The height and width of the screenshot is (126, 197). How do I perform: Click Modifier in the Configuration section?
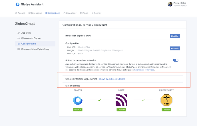[175, 48]
